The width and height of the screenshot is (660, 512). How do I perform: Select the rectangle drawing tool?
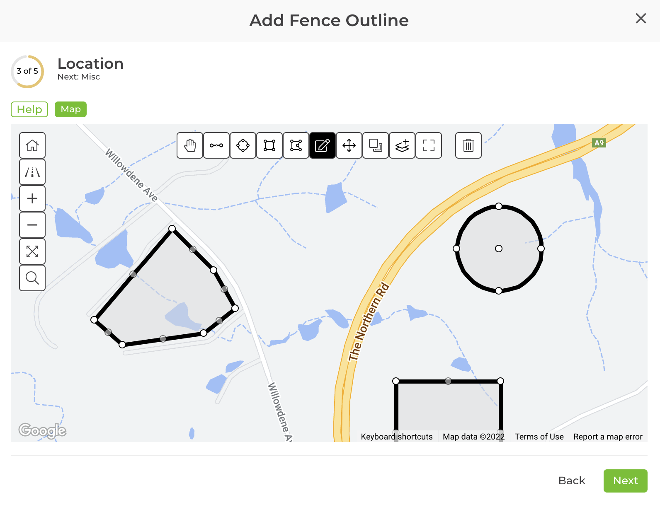point(269,146)
